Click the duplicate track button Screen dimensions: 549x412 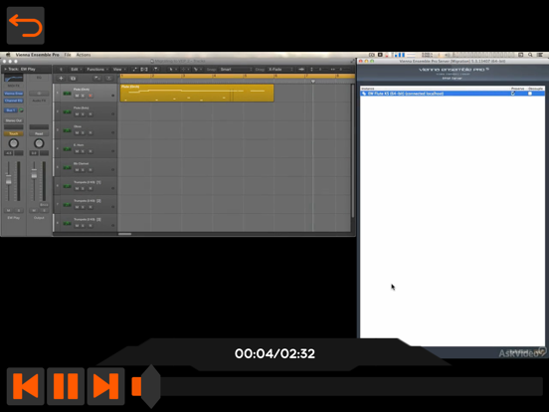[x=73, y=79]
